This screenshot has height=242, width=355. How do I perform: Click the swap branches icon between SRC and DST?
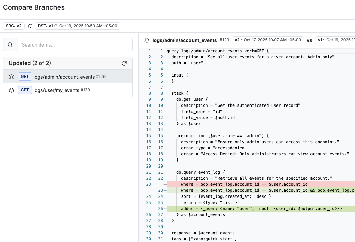coord(30,26)
